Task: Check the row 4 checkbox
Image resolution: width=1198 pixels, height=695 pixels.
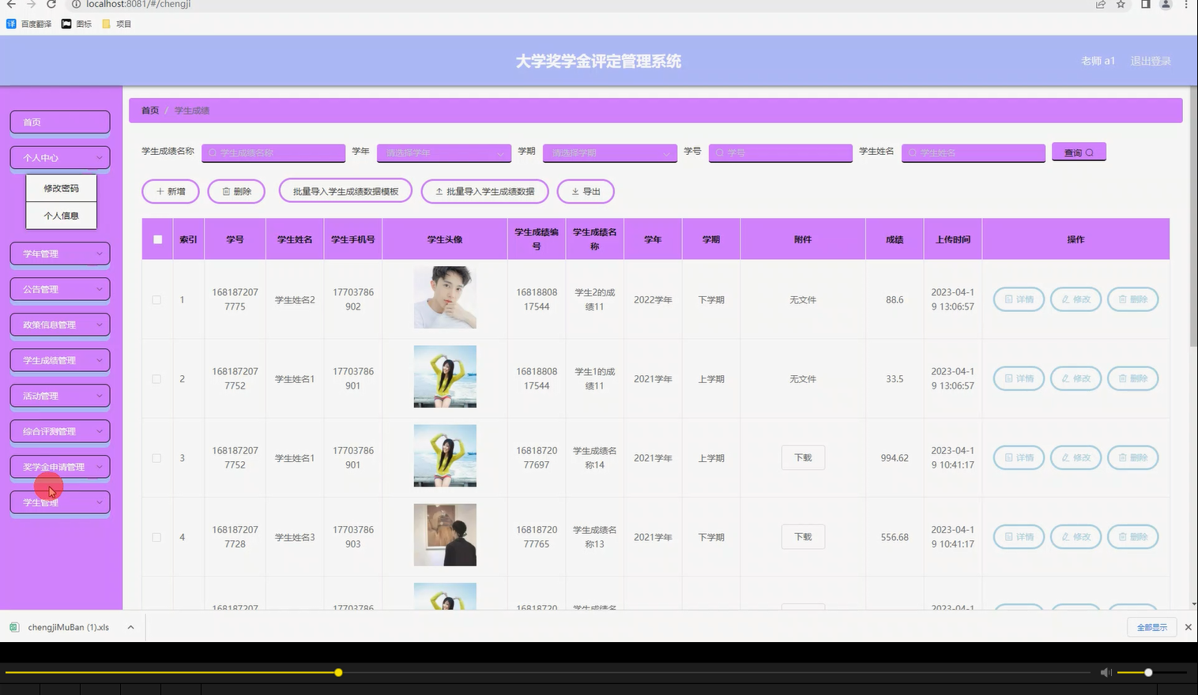Action: pyautogui.click(x=156, y=537)
